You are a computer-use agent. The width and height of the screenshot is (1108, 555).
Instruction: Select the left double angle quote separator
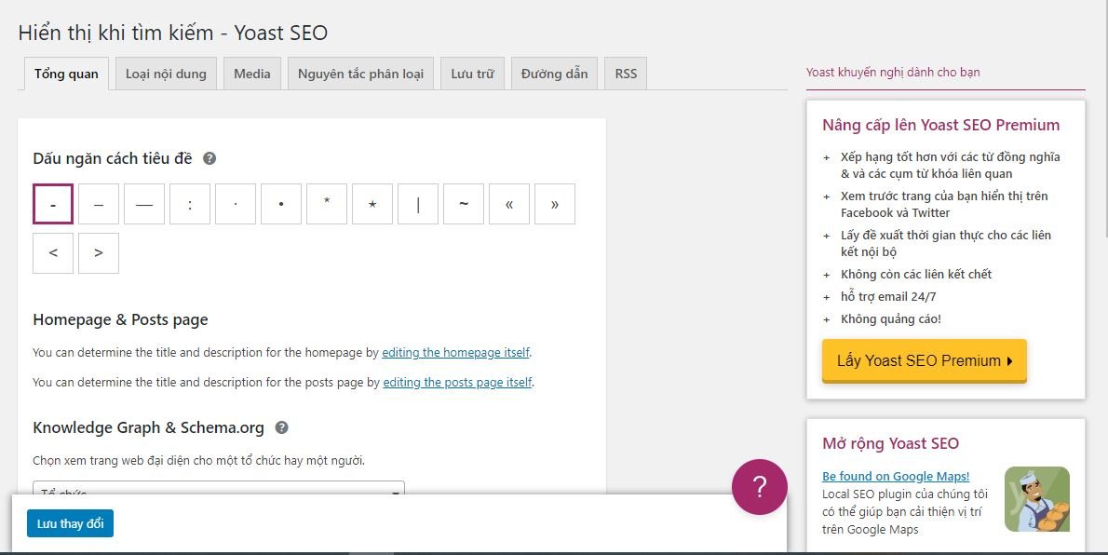tap(509, 204)
